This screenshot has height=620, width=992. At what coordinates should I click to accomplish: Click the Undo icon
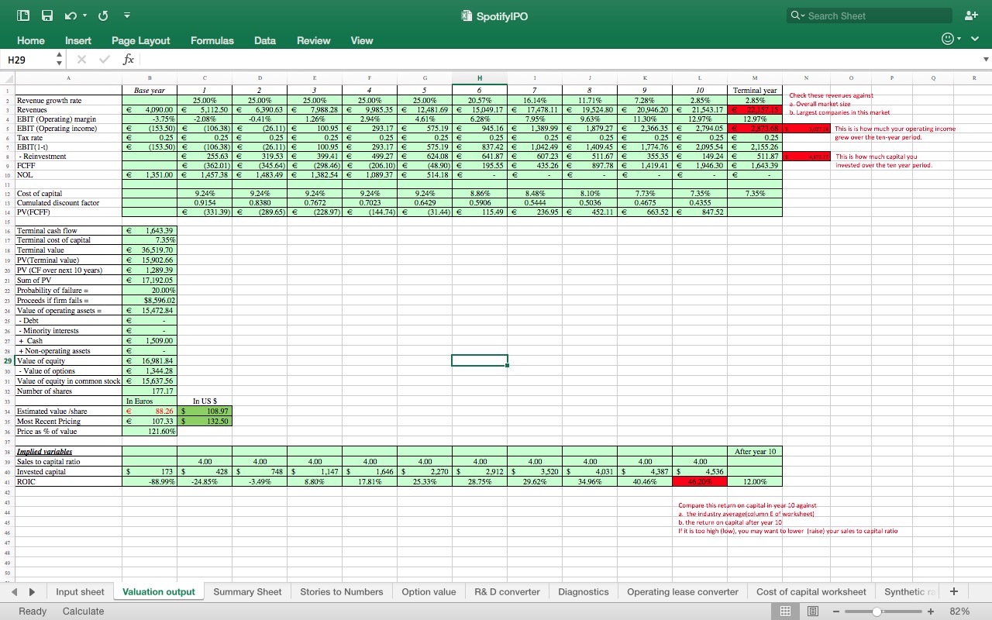coord(70,15)
